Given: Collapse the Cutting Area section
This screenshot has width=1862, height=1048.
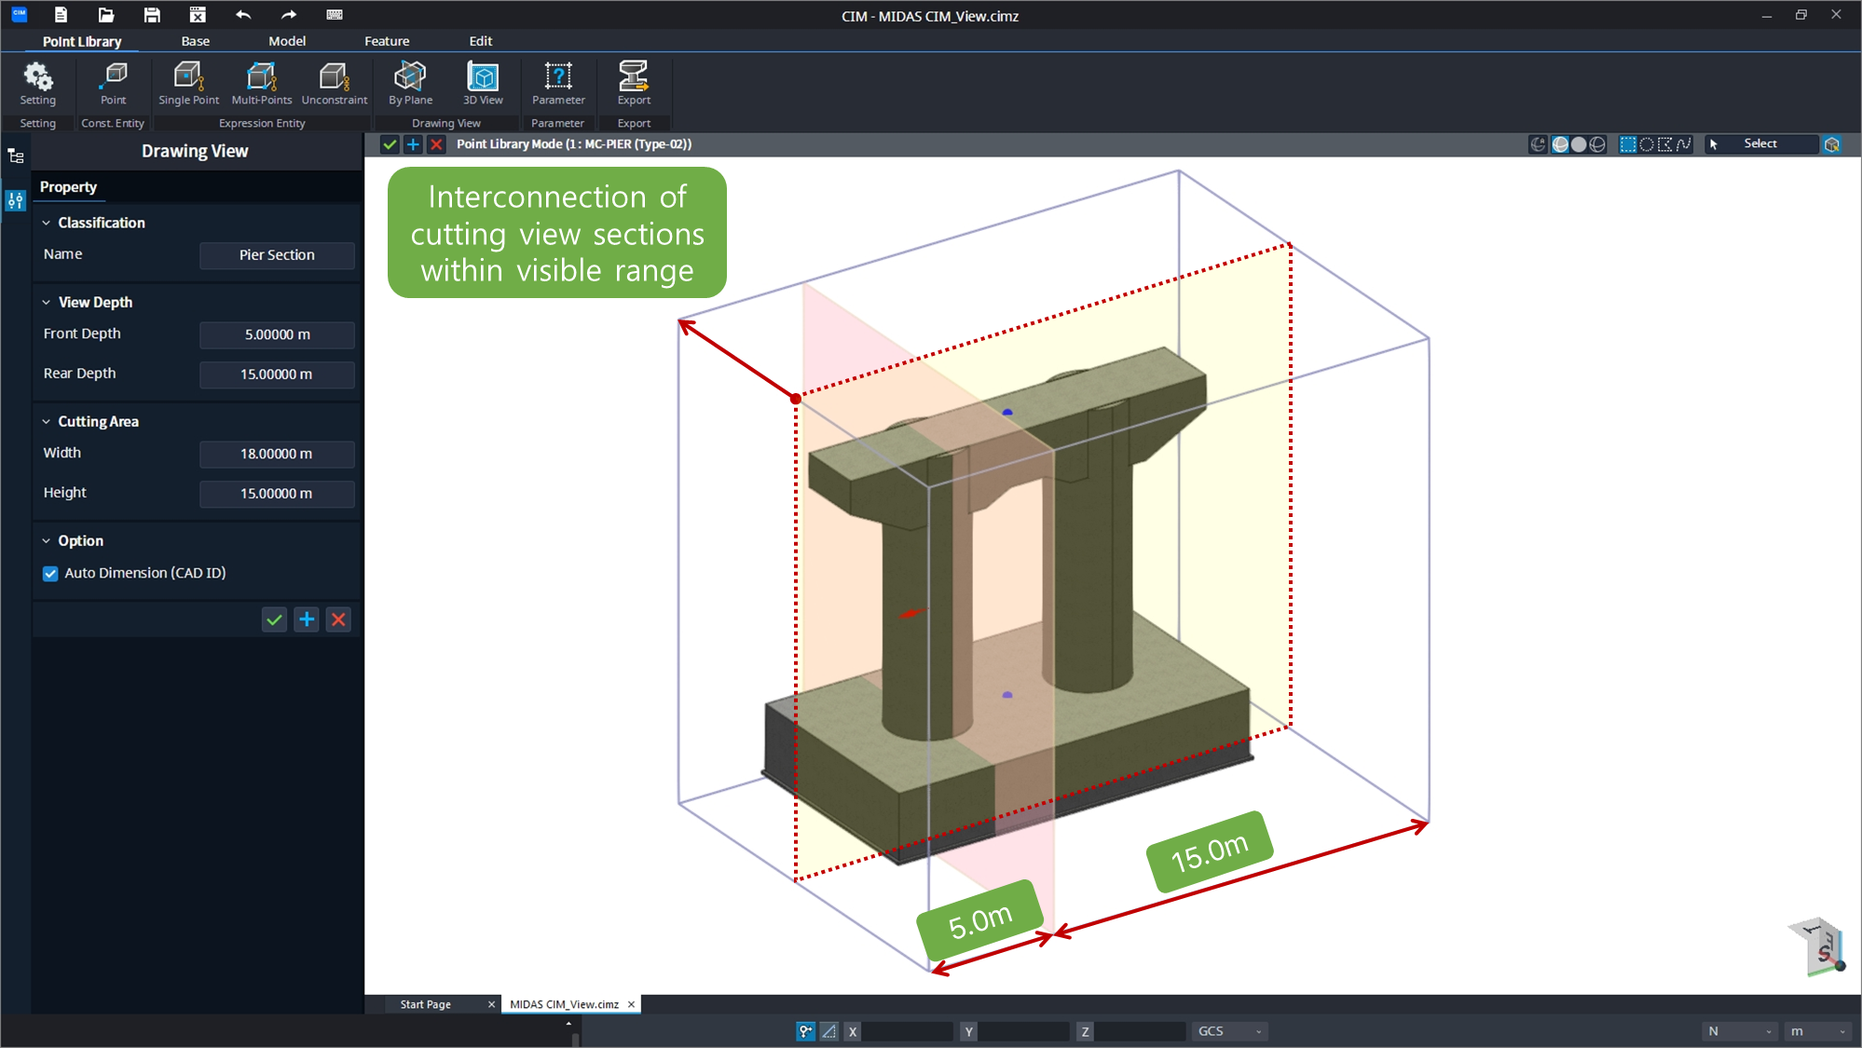Looking at the screenshot, I should [46, 422].
